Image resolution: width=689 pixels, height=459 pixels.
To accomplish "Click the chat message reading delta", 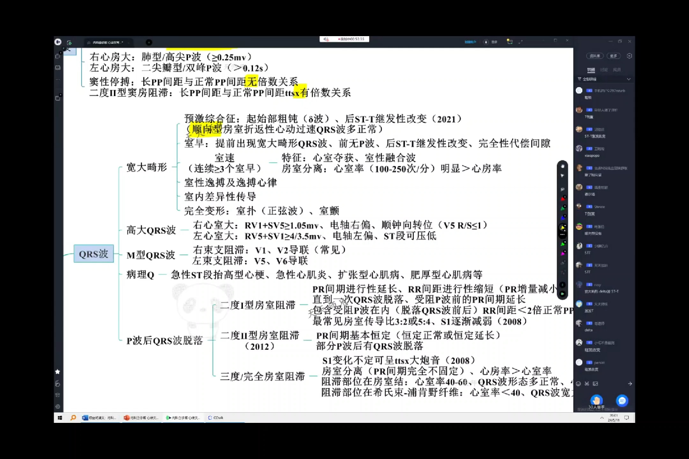I will pyautogui.click(x=589, y=330).
